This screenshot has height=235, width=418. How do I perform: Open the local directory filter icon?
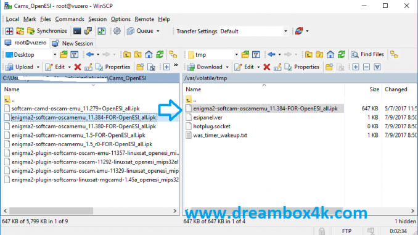click(75, 55)
